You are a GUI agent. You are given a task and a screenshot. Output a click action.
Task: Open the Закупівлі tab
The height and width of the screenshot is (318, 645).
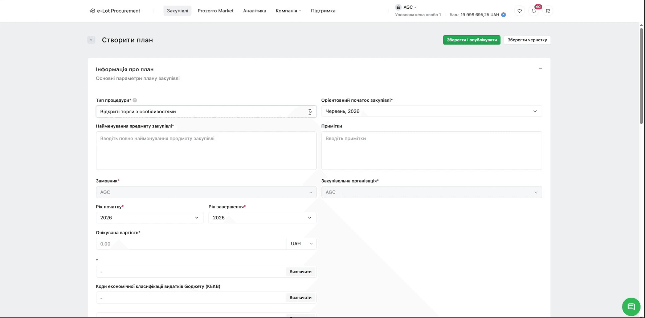click(x=177, y=11)
